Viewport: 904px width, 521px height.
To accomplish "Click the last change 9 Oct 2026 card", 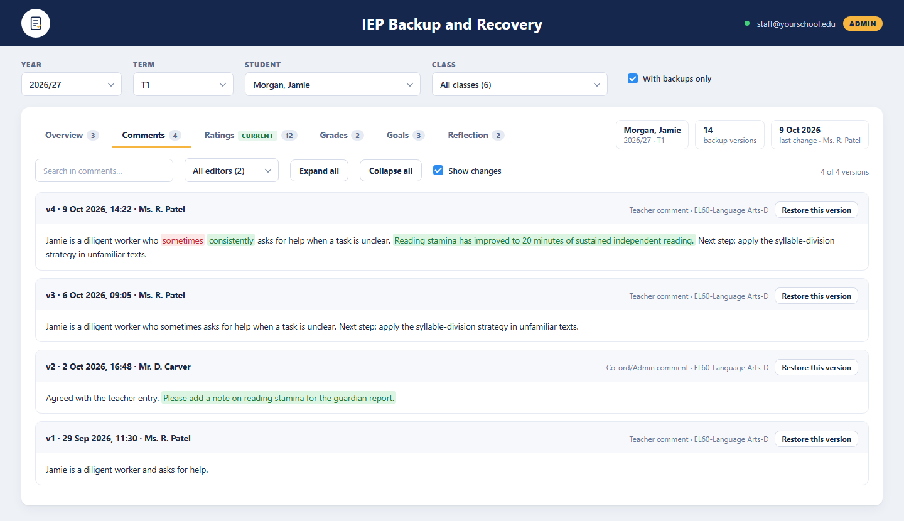I will point(820,134).
